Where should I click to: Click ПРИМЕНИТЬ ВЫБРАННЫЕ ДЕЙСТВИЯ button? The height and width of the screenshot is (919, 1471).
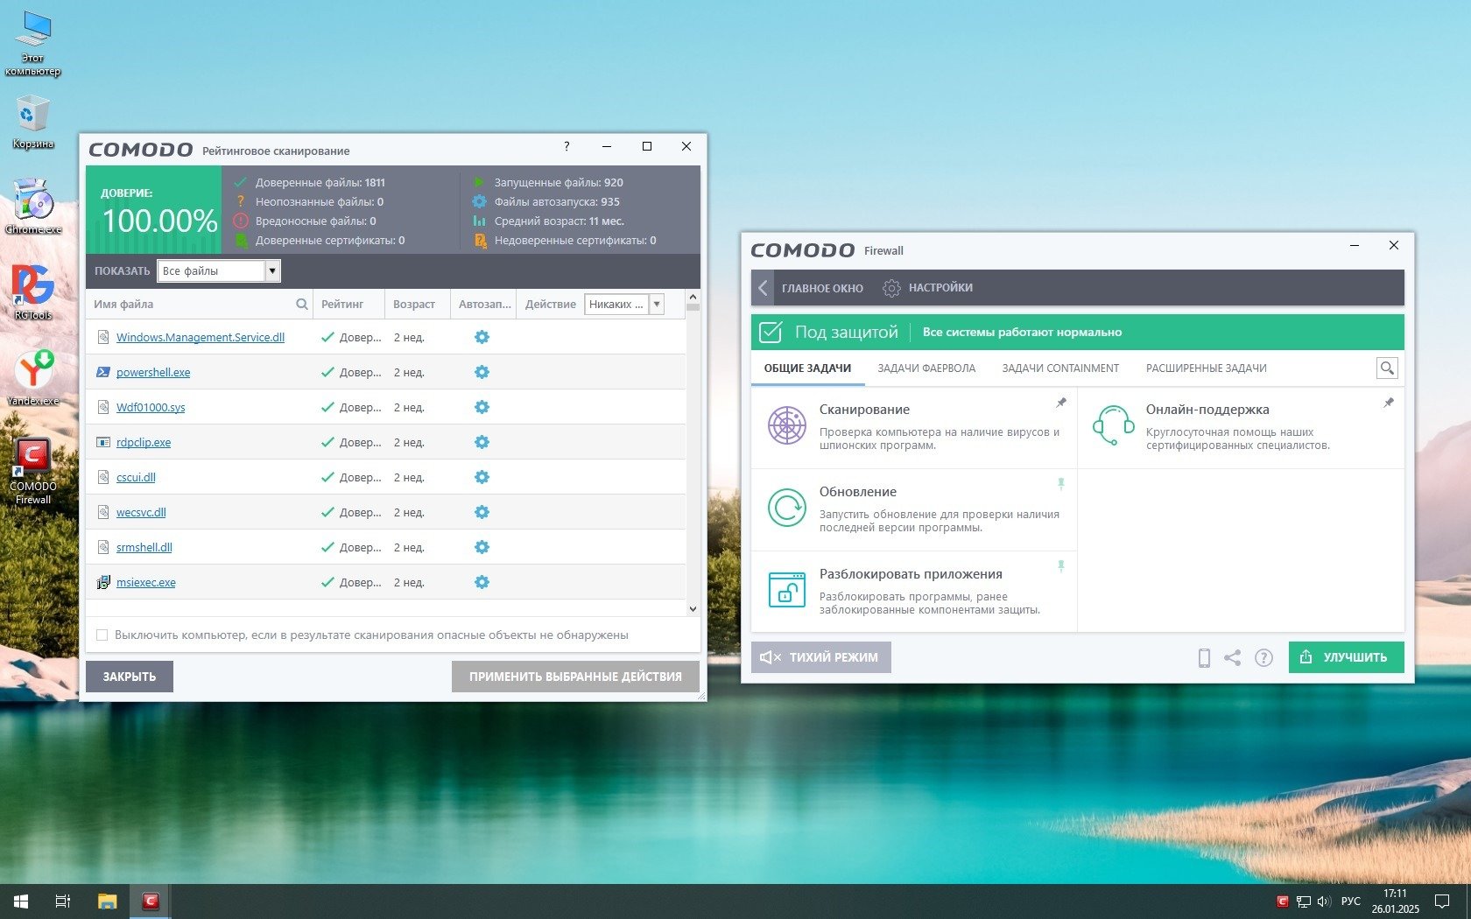(575, 677)
